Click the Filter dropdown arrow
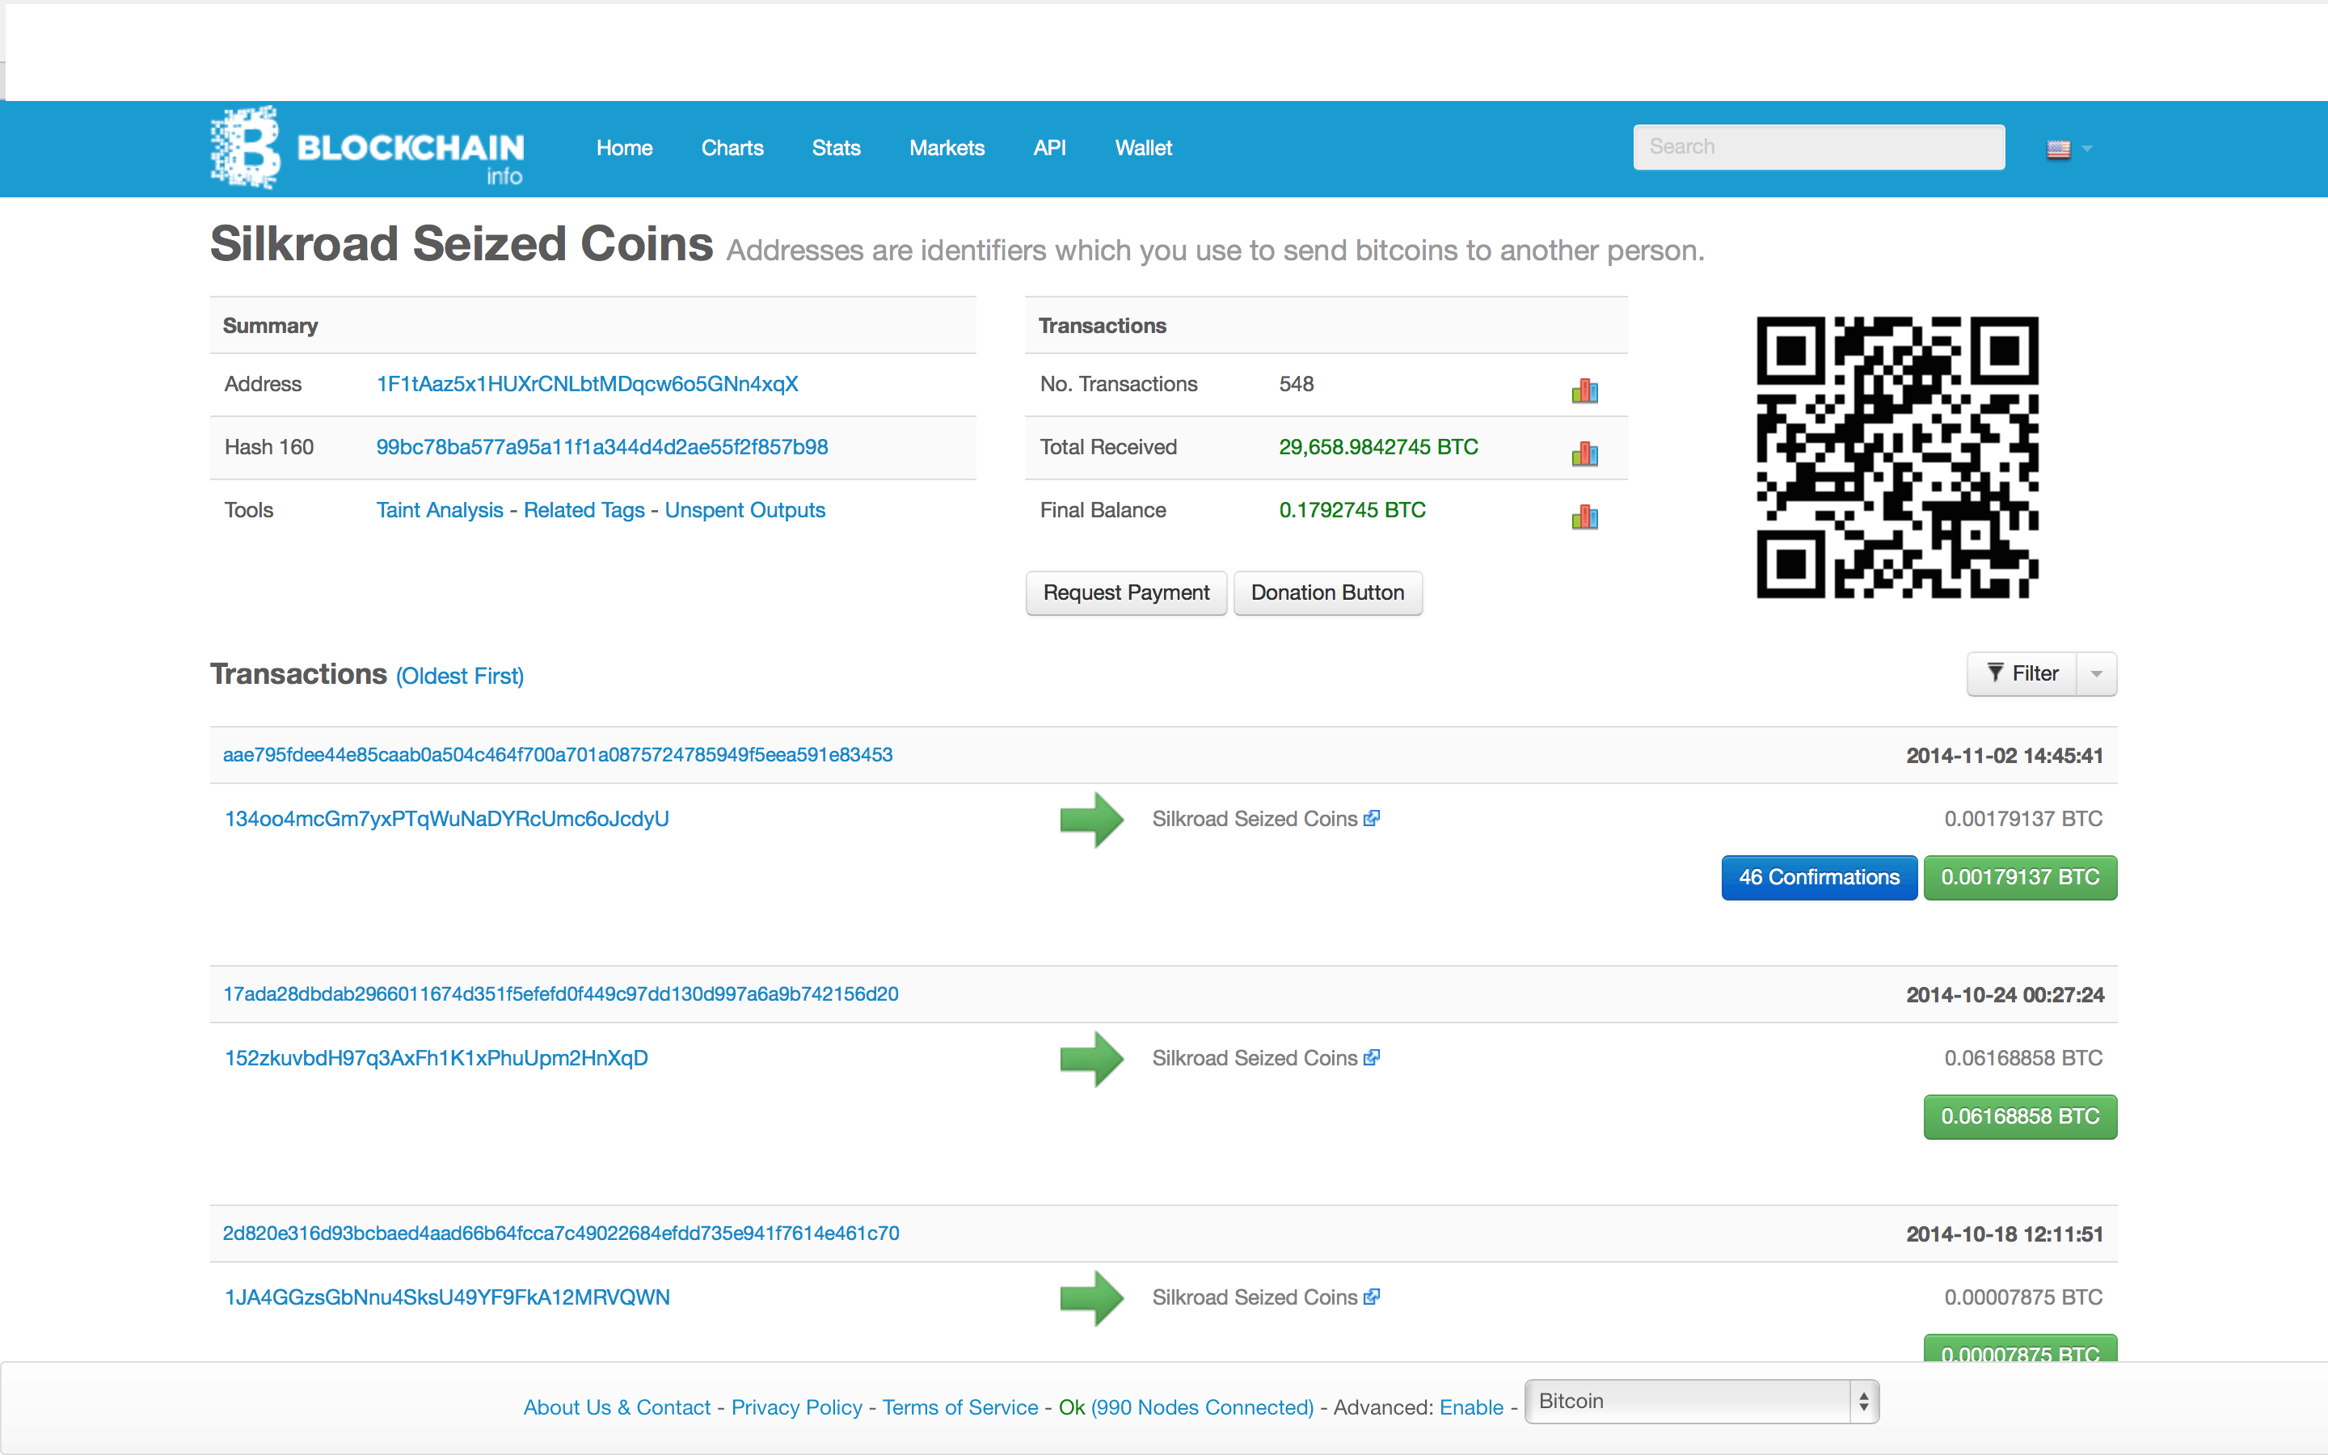 point(2092,674)
